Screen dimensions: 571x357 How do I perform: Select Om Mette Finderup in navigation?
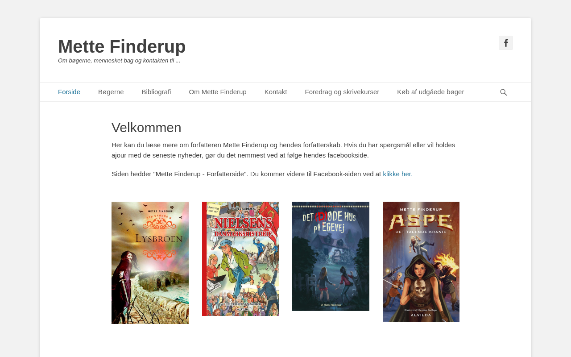(218, 92)
